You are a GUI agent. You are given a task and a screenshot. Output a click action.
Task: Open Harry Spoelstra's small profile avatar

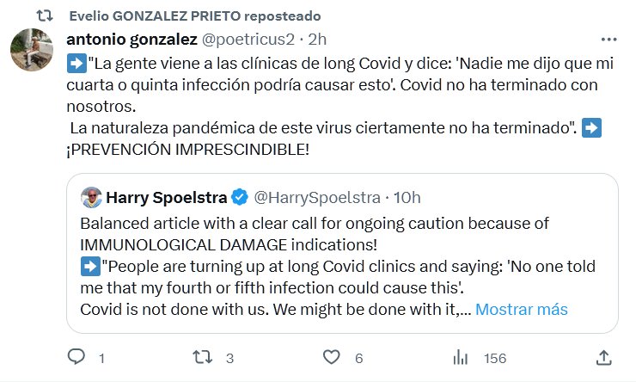[90, 198]
